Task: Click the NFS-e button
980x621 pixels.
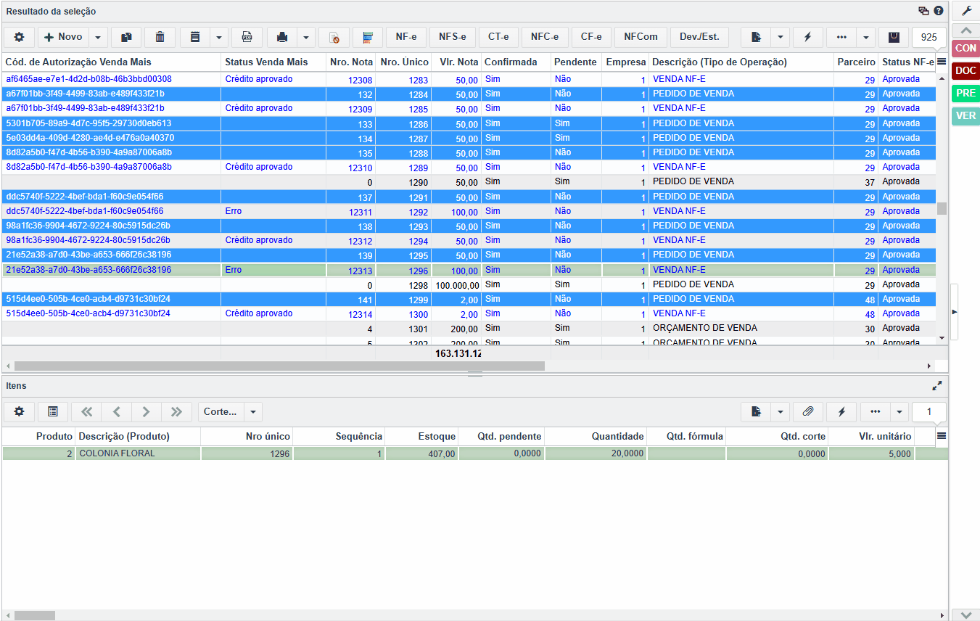Action: [453, 37]
